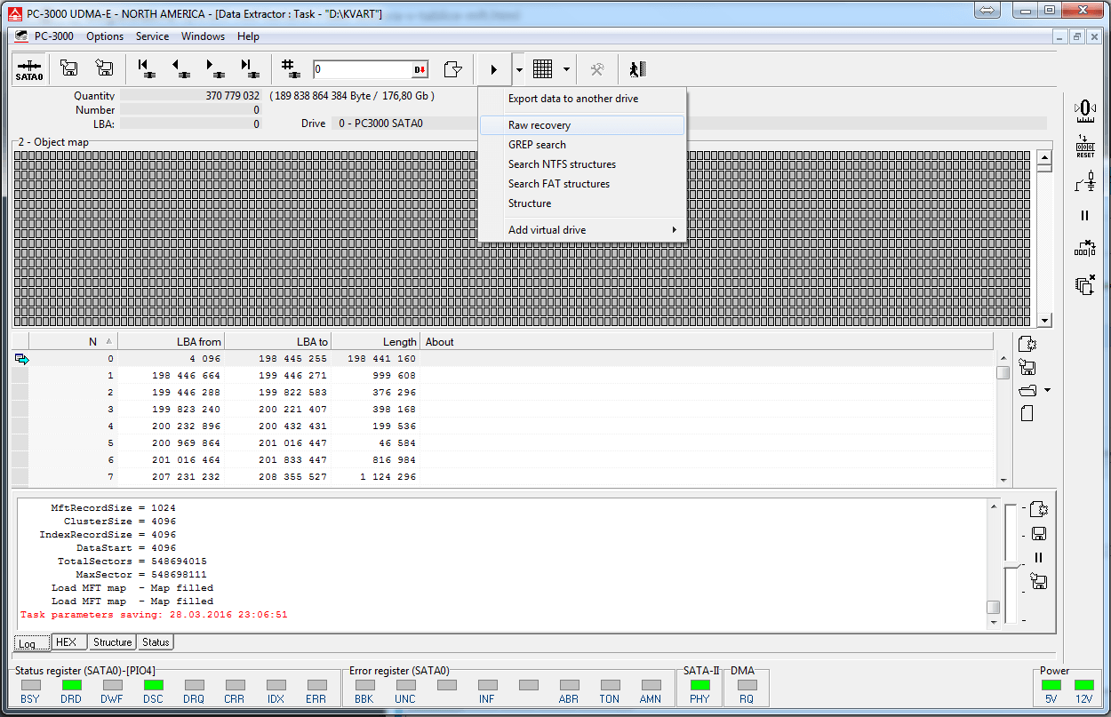1111x717 pixels.
Task: Open the Options menu in menu bar
Action: coord(105,36)
